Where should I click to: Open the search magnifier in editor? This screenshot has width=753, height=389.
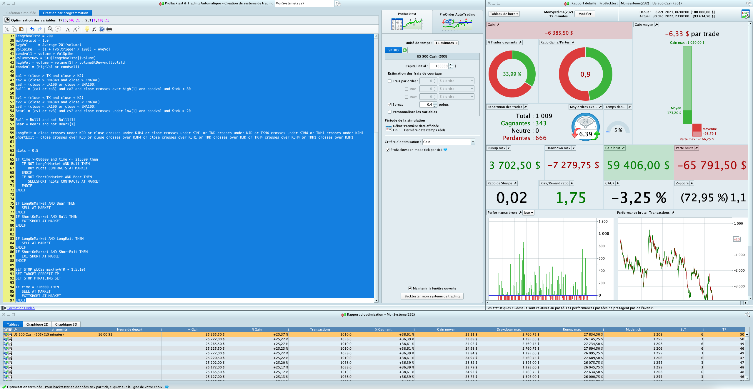pyautogui.click(x=50, y=29)
